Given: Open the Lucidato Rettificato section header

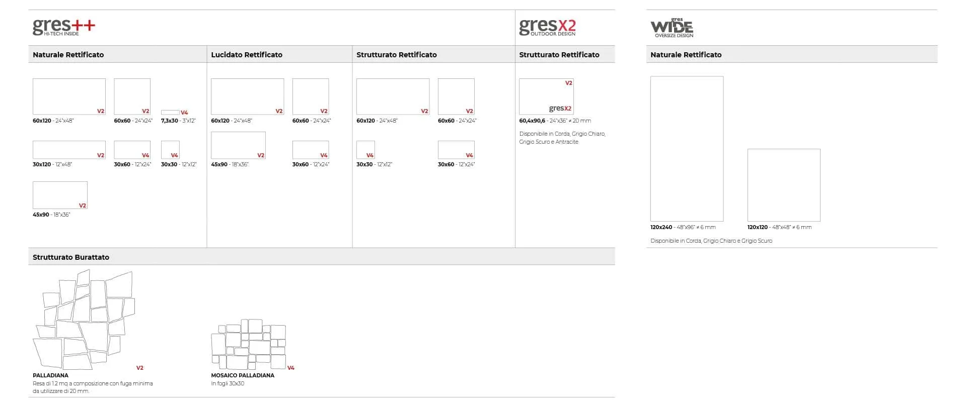Looking at the screenshot, I should click(247, 55).
